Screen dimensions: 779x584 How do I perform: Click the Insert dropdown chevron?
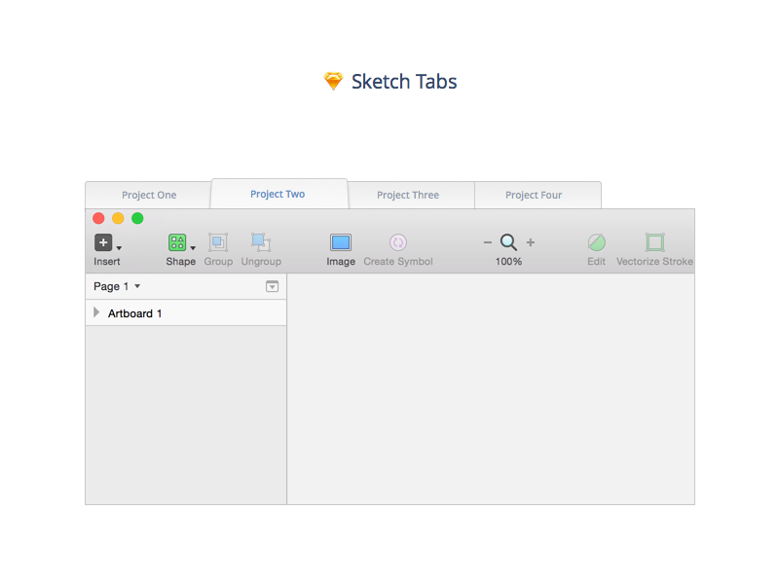coord(117,246)
